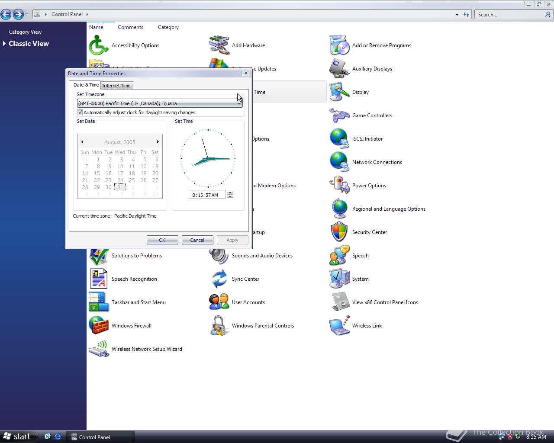This screenshot has height=443, width=554.
Task: Open the Wireless Link icon
Action: tap(339, 326)
